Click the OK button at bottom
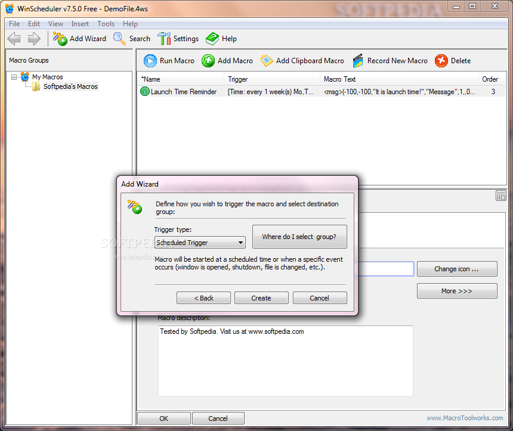This screenshot has width=513, height=431. tap(164, 418)
